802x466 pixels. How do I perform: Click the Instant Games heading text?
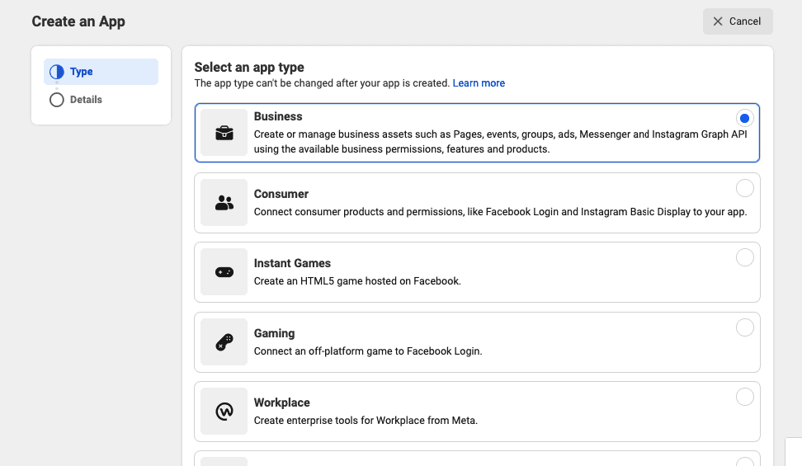point(292,263)
